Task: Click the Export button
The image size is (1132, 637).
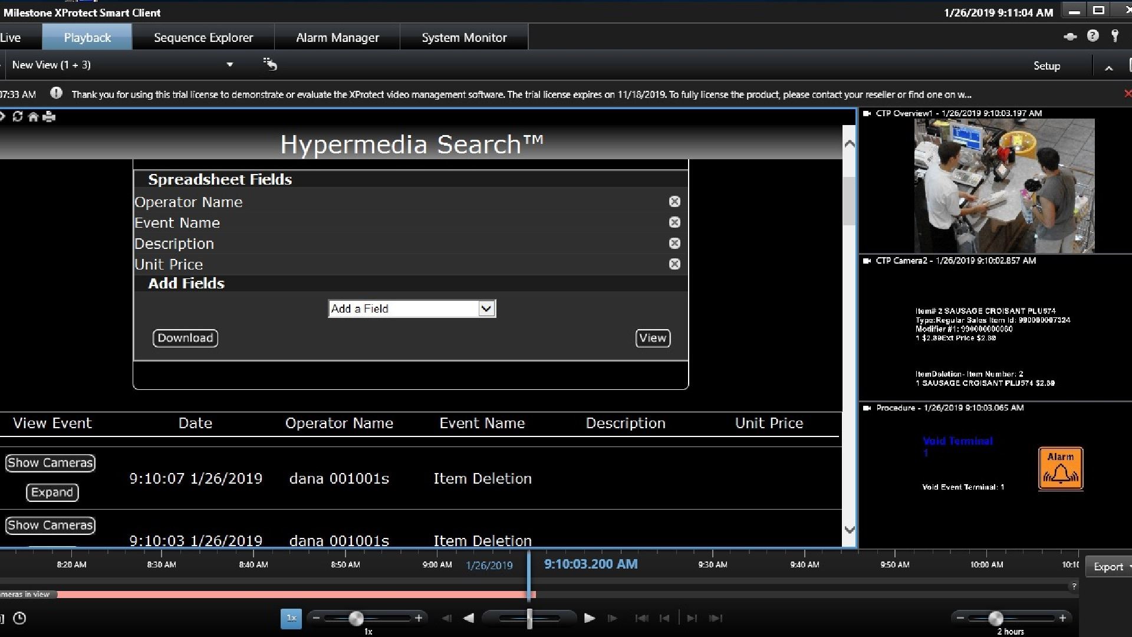Action: (x=1108, y=567)
